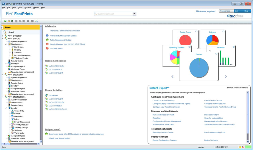This screenshot has width=253, height=150.
Task: Maximize the Devices chart widget
Action: [216, 54]
